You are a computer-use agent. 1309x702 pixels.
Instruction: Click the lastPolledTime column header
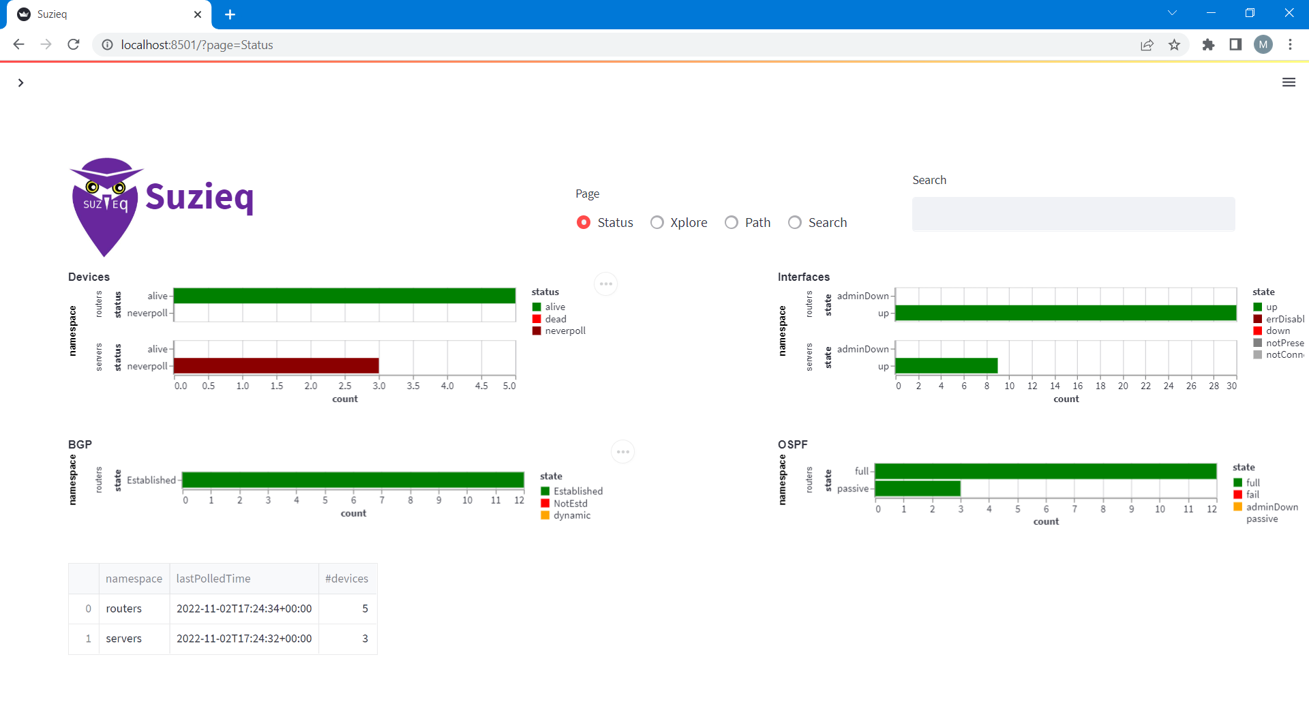(x=244, y=579)
